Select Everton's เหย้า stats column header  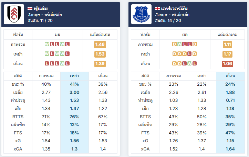point(202,76)
